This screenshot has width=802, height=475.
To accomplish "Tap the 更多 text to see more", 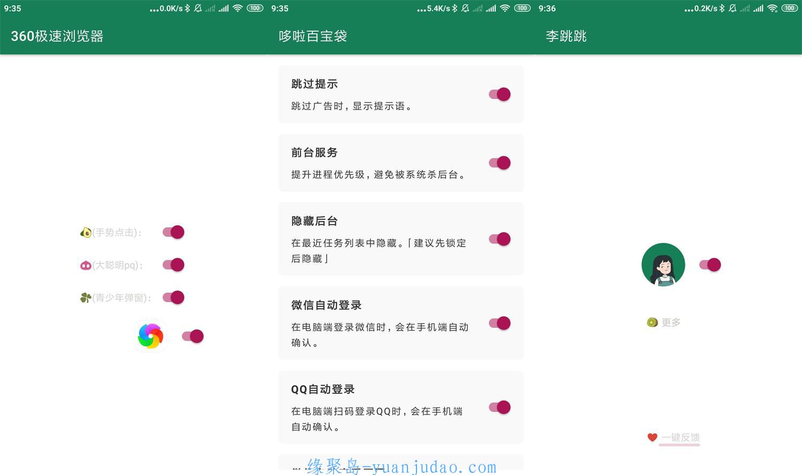I will (x=671, y=322).
